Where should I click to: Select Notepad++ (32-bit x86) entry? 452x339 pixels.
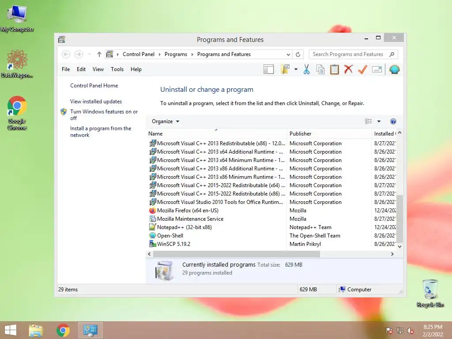pyautogui.click(x=184, y=227)
